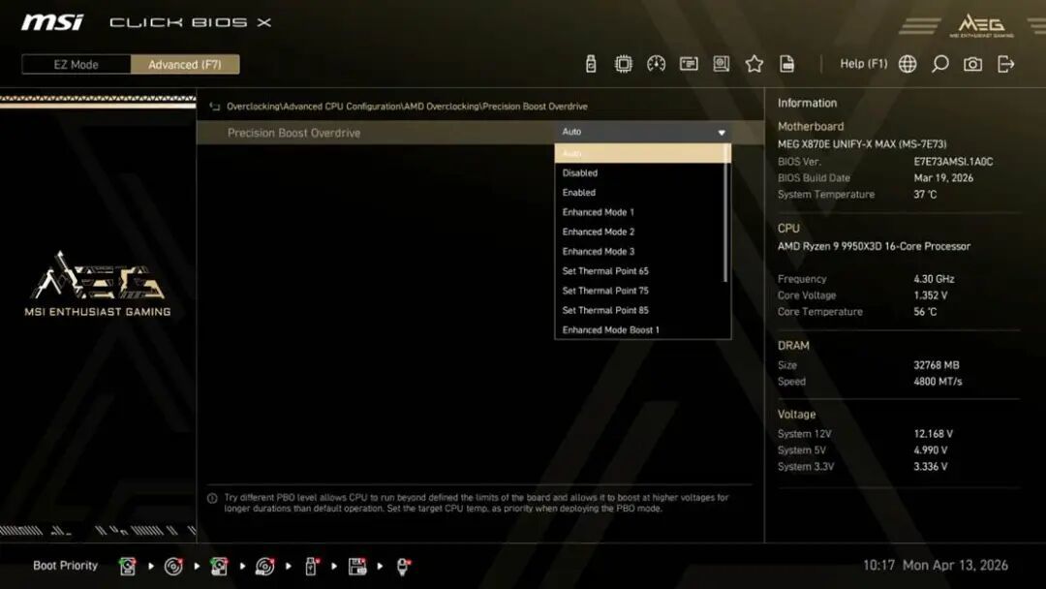The width and height of the screenshot is (1046, 589).
Task: Select the network boot device icon
Action: tap(403, 567)
